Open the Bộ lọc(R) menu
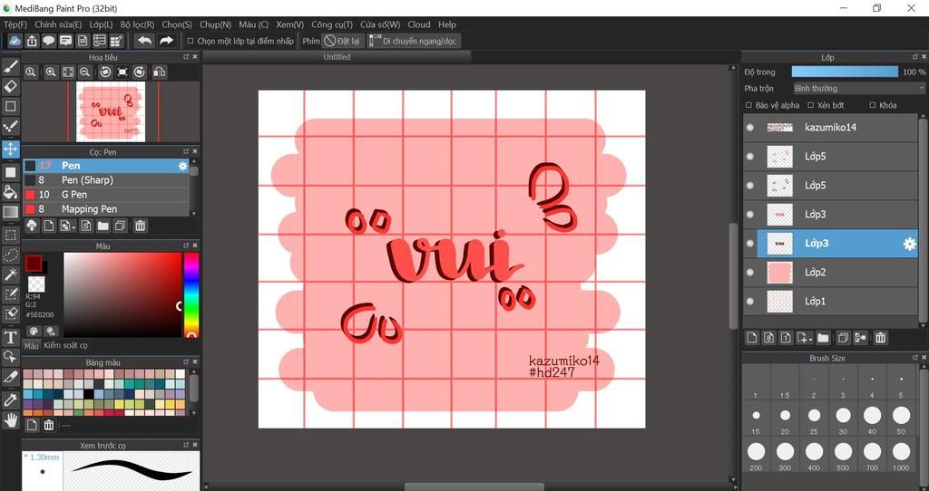This screenshot has height=491, width=929. pos(137,24)
